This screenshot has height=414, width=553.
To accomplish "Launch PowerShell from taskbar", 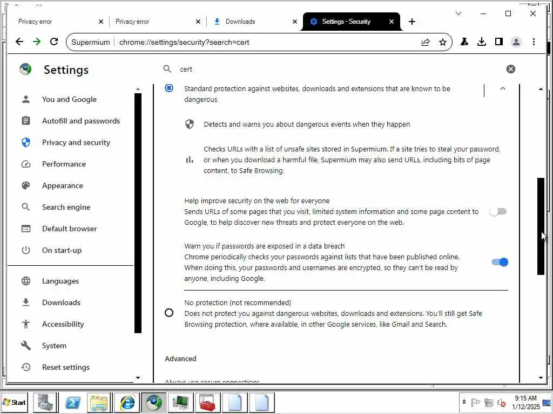I will [72, 402].
